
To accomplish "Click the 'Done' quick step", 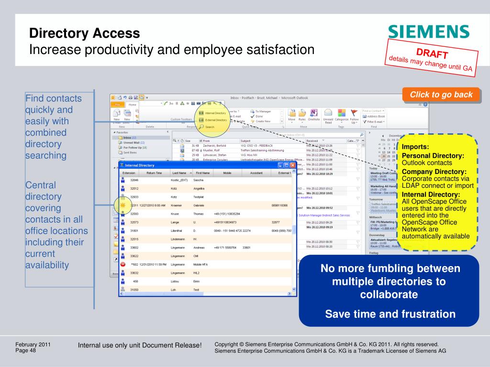I will 257,117.
